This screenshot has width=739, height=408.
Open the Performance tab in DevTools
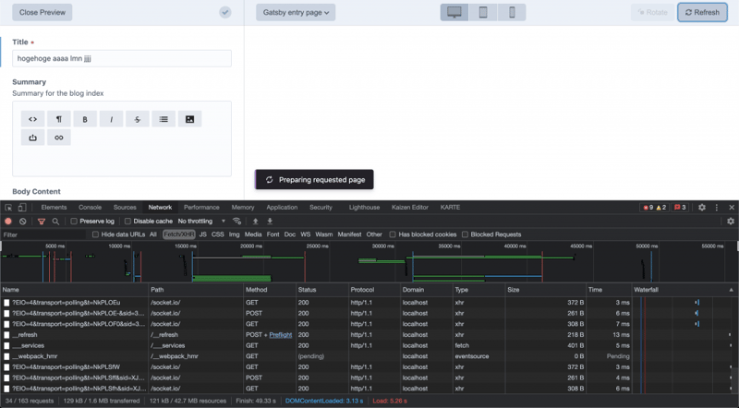coord(201,208)
